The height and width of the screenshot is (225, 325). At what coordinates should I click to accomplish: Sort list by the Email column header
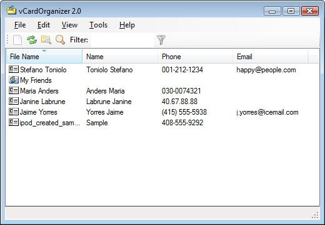coord(271,56)
